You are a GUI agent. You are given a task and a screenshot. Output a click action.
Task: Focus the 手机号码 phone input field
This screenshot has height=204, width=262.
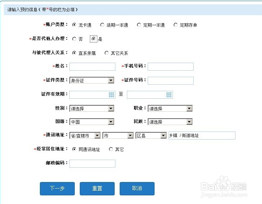[x=171, y=67]
